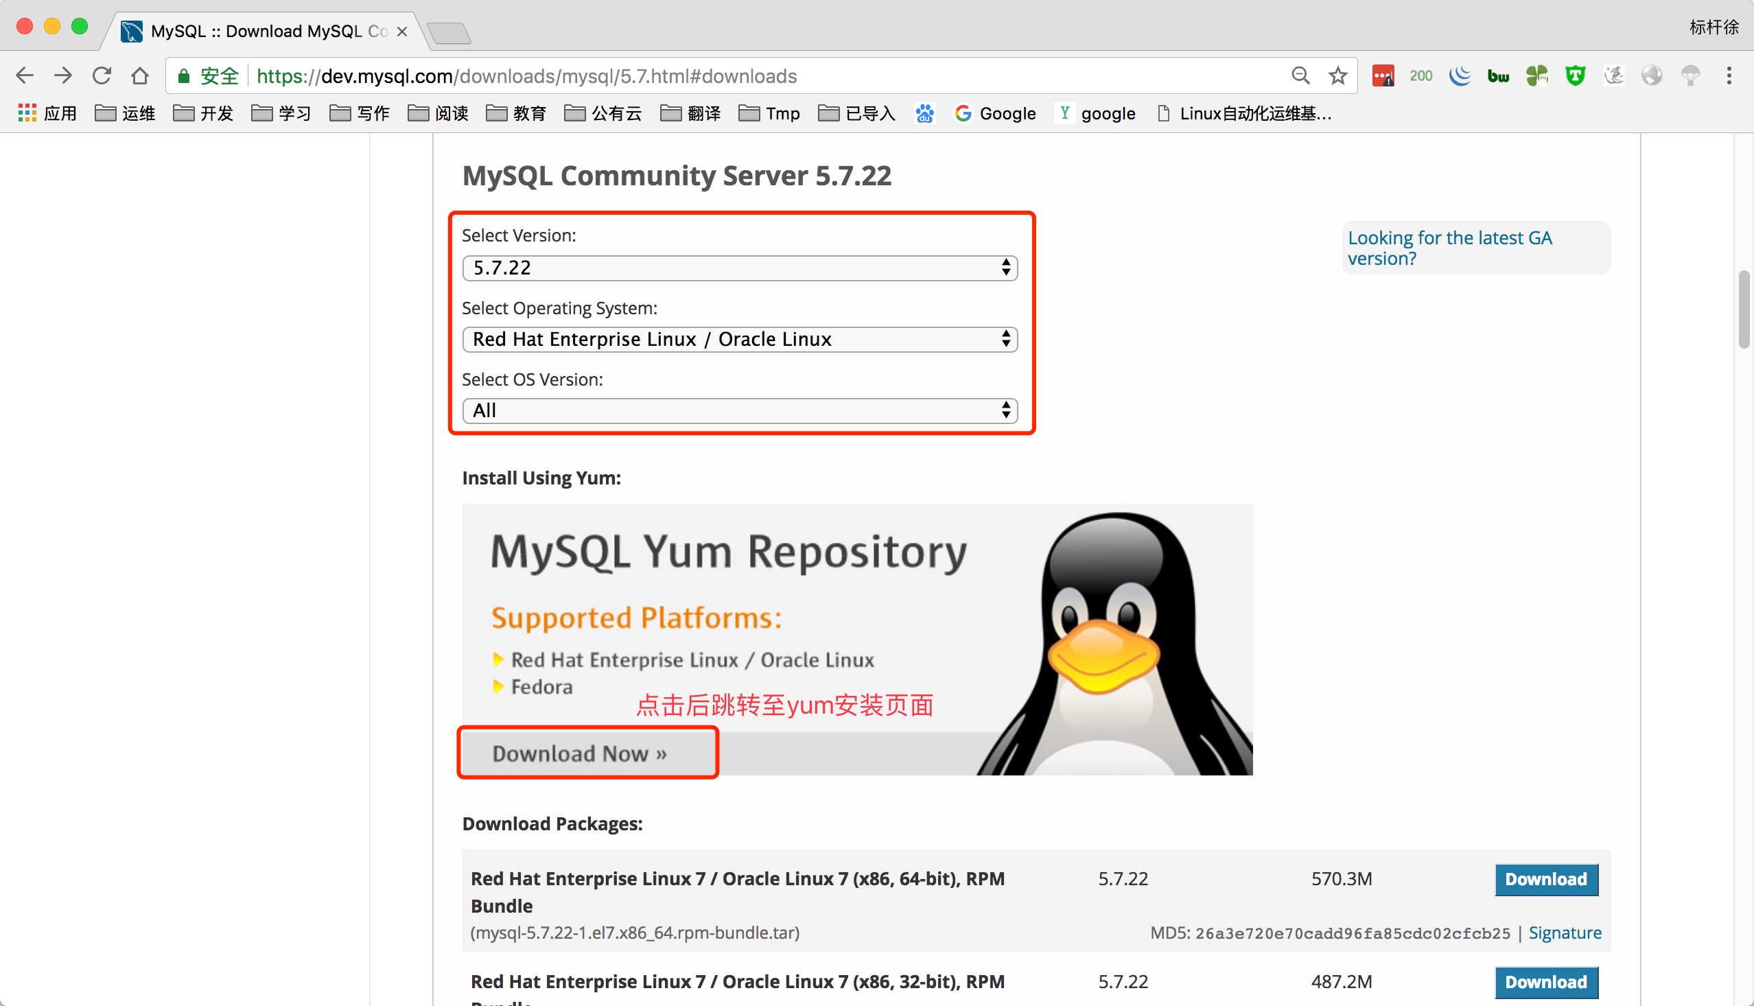Open the lowercase google bookmark
Screen dimensions: 1754x1006
click(x=1097, y=113)
